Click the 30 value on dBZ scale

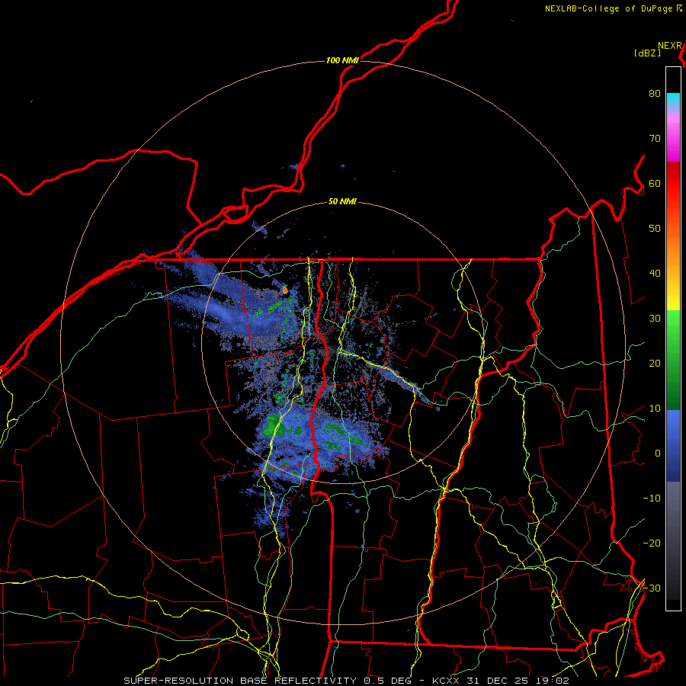point(655,319)
